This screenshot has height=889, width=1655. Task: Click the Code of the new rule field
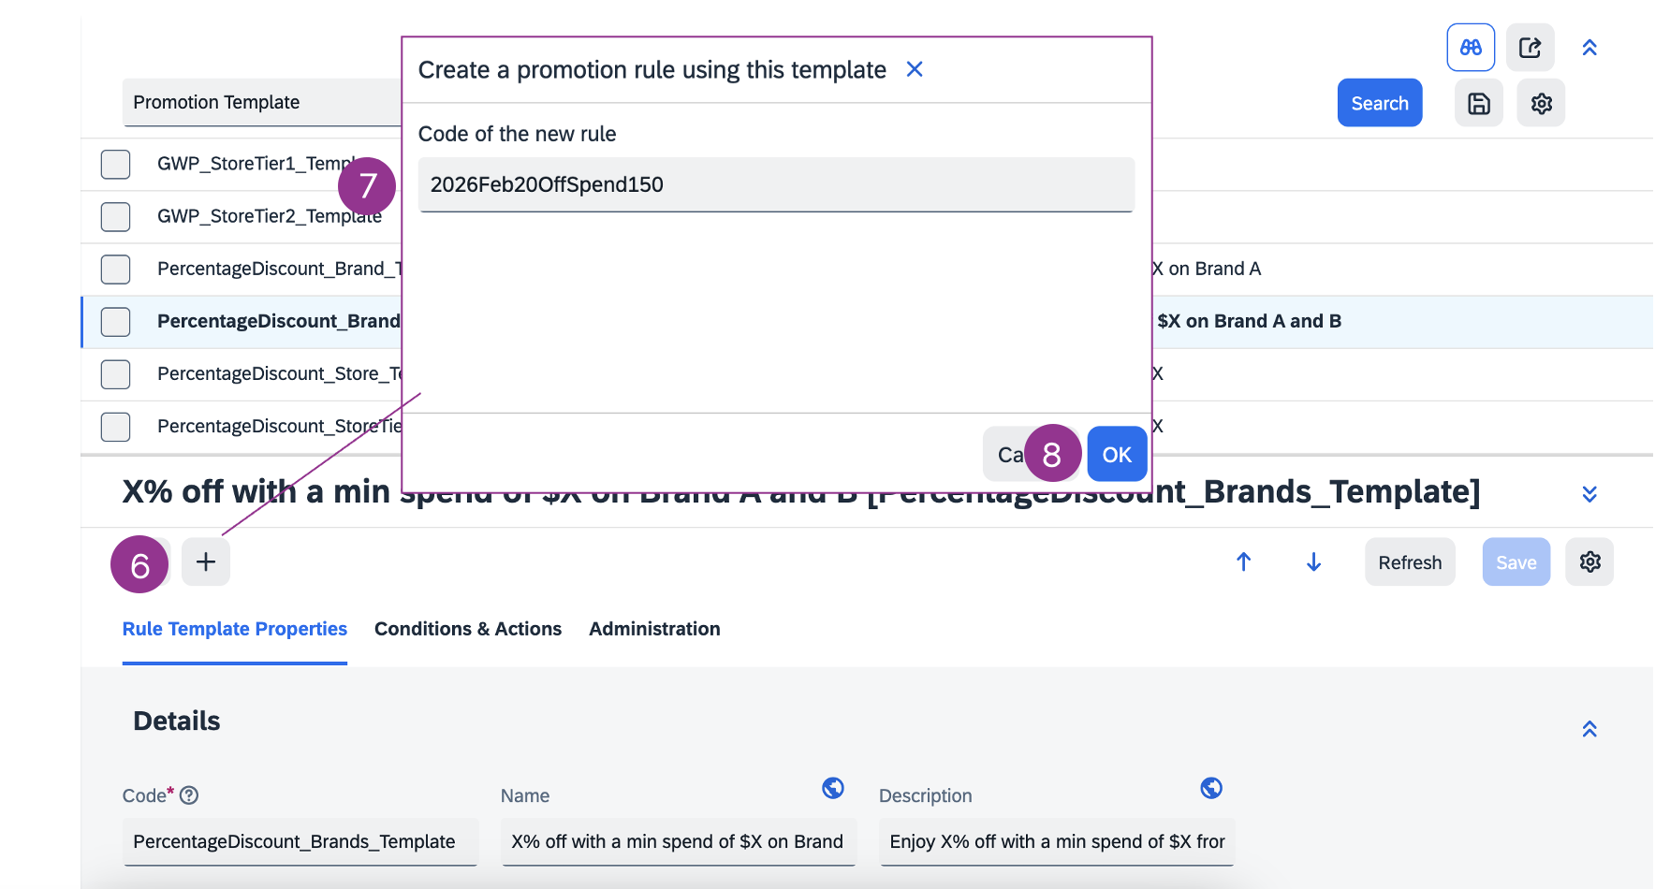coord(775,184)
